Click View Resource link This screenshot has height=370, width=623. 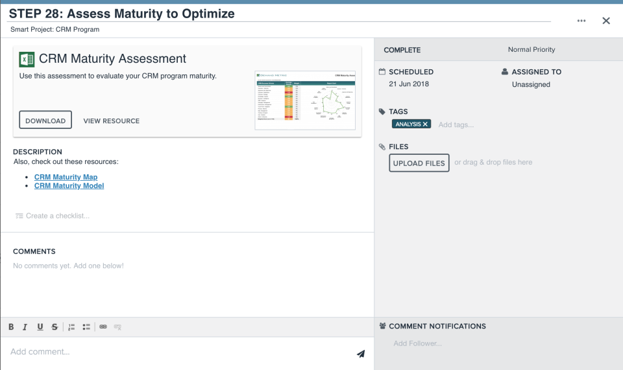(x=112, y=121)
